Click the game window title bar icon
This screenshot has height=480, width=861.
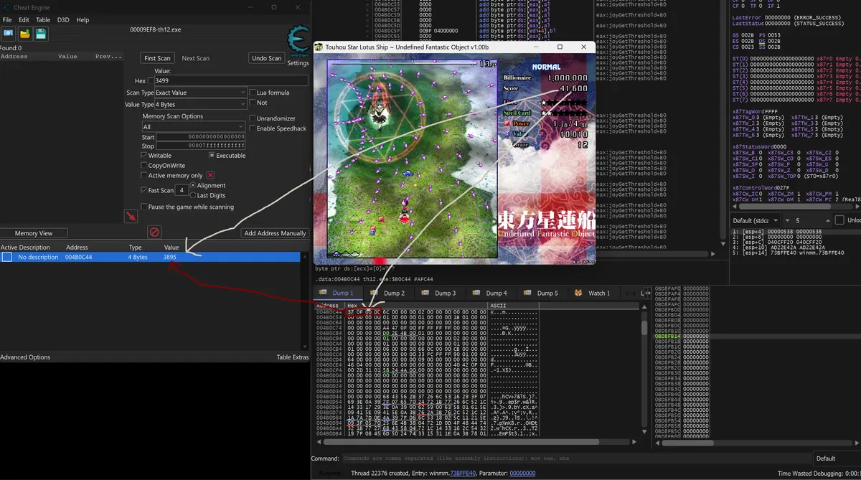point(319,47)
